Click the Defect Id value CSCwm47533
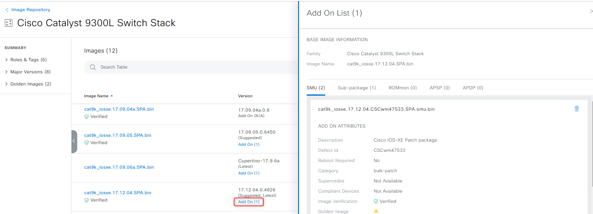593x214 pixels. tap(389, 150)
